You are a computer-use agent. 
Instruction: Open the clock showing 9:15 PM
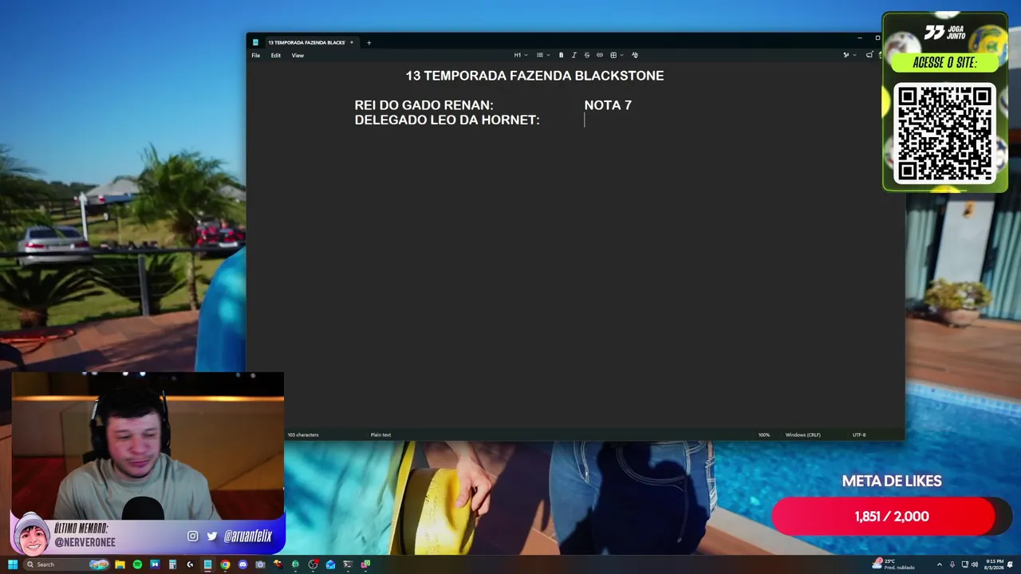[x=994, y=564]
